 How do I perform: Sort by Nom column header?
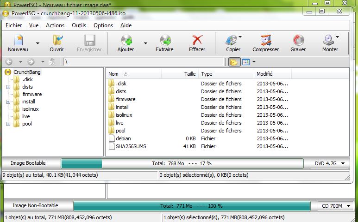[134, 74]
